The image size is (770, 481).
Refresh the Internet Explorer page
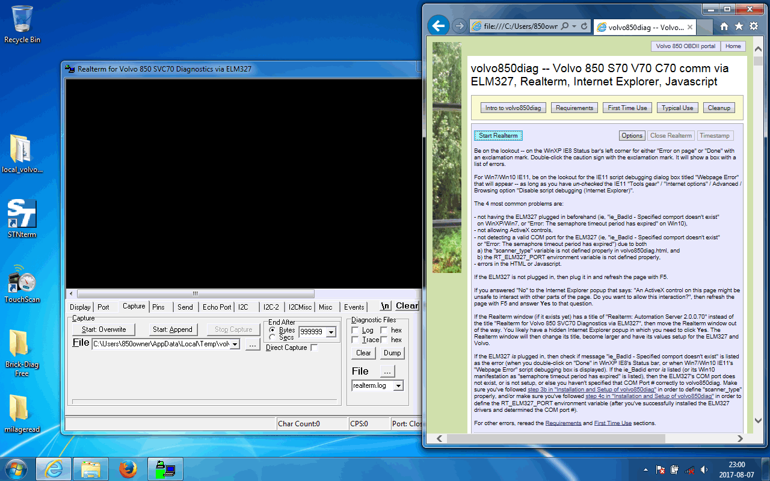point(584,26)
